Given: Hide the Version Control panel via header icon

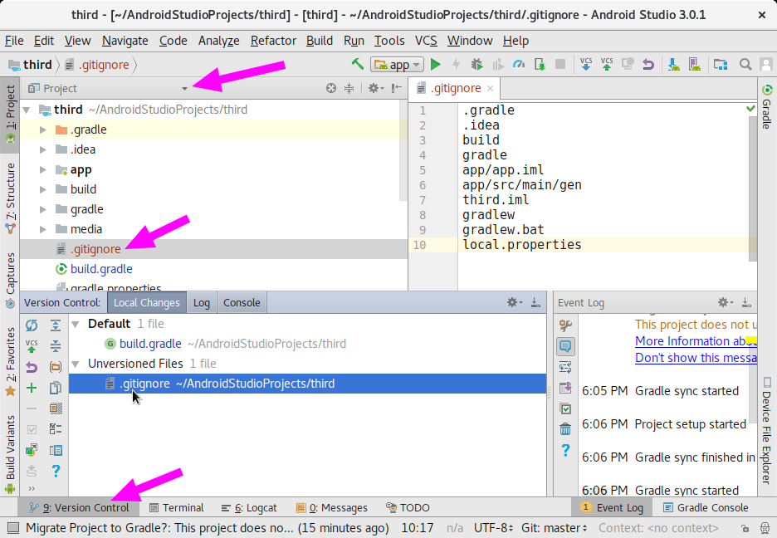Looking at the screenshot, I should [x=535, y=302].
